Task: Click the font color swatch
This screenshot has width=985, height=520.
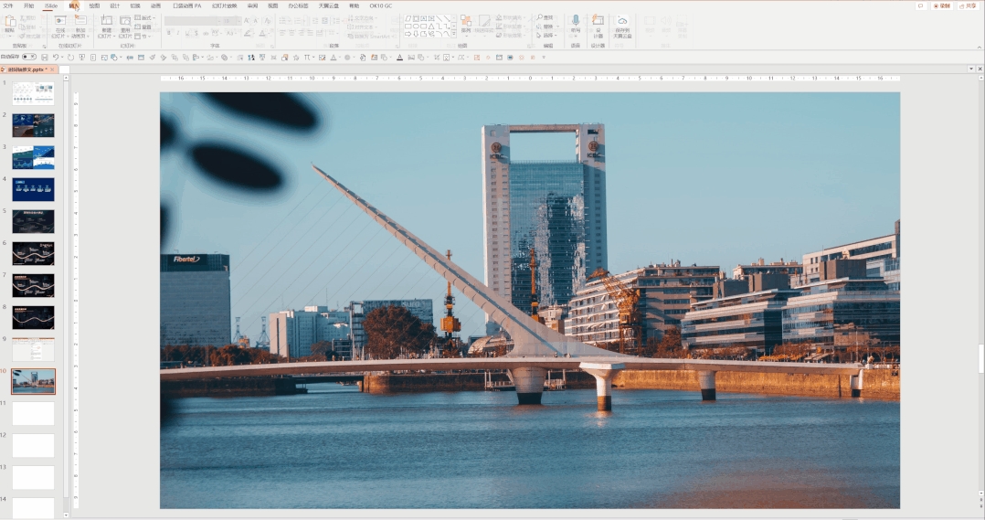Action: coord(260,33)
